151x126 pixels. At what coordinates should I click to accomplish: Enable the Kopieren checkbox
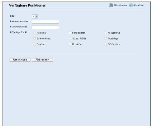(x=35, y=33)
